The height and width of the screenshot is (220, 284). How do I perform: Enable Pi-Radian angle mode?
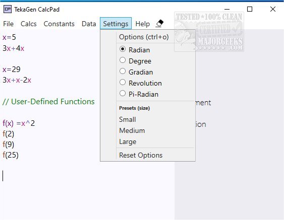(139, 94)
